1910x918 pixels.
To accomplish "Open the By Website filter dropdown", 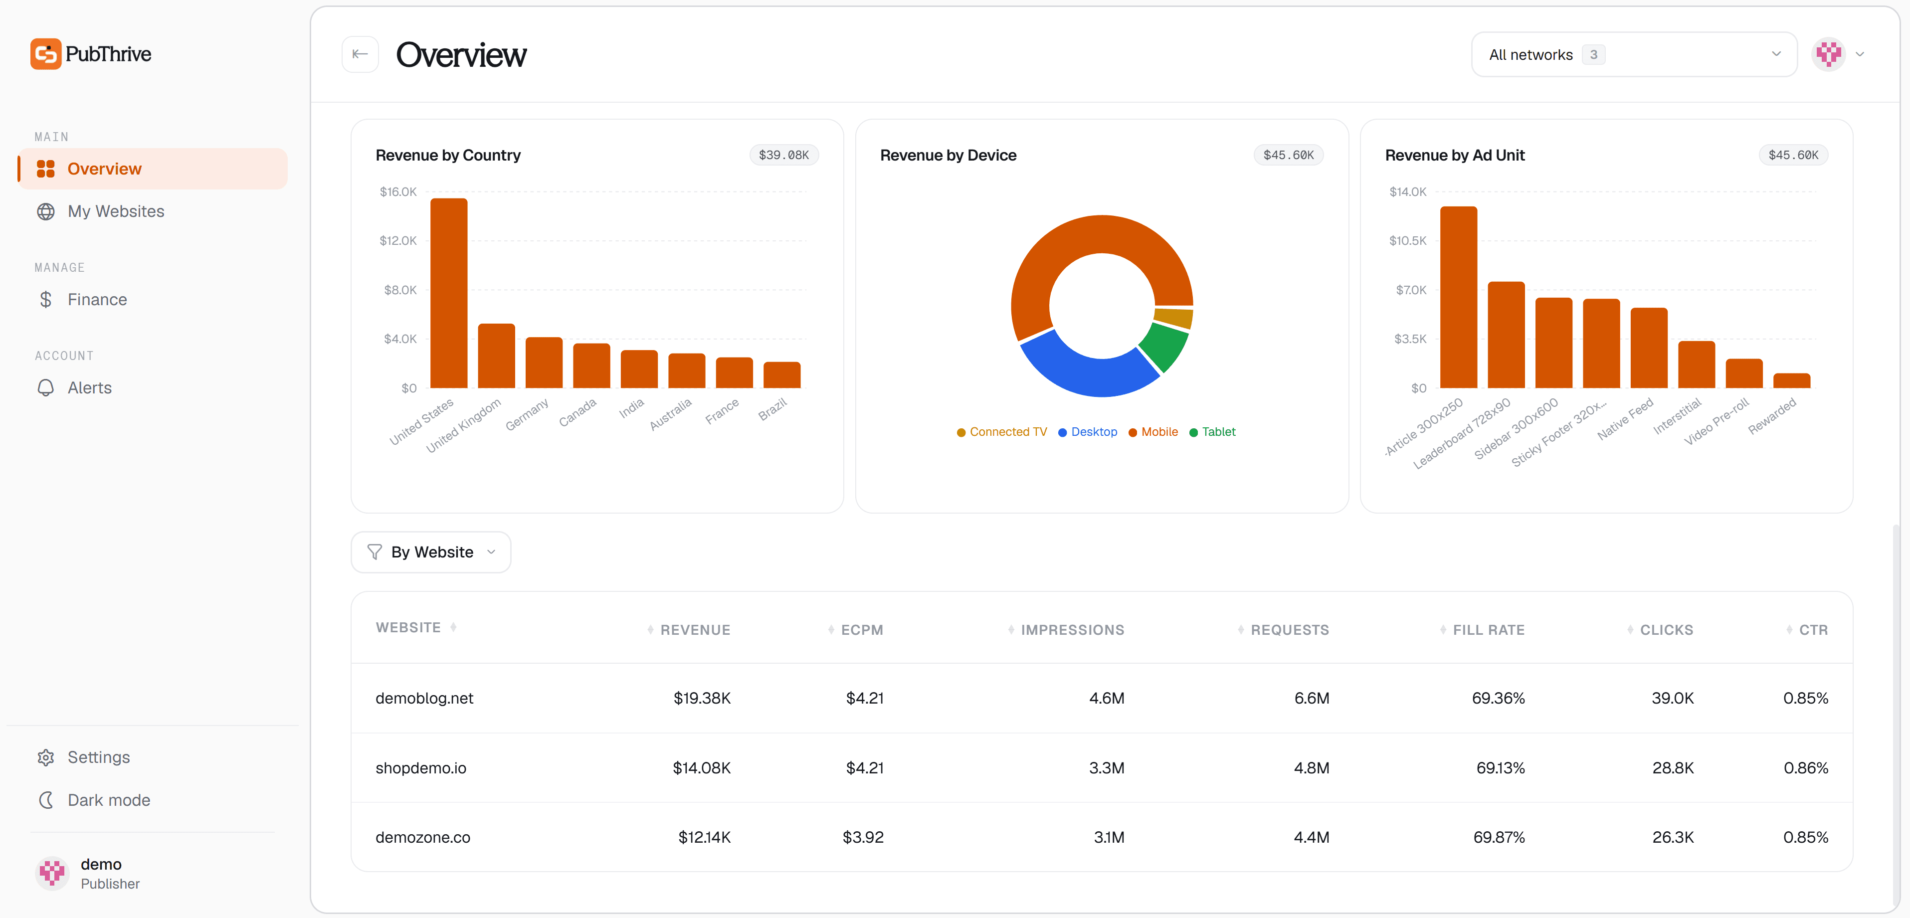I will tap(431, 552).
